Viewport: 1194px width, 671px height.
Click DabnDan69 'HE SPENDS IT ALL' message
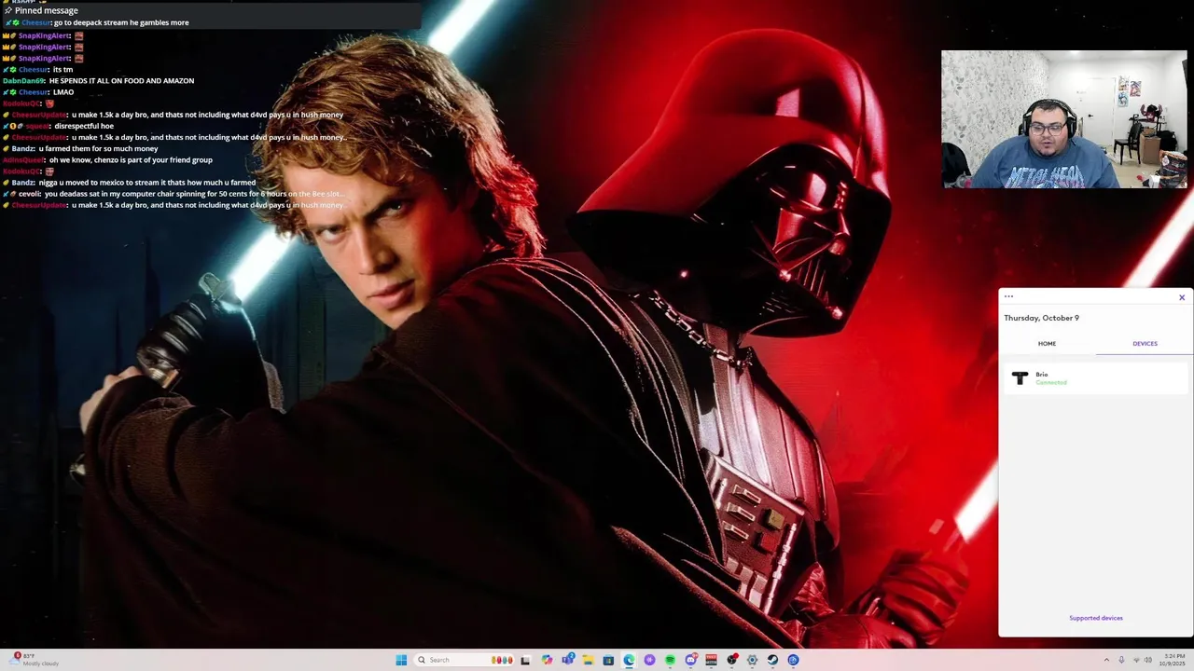click(x=98, y=81)
